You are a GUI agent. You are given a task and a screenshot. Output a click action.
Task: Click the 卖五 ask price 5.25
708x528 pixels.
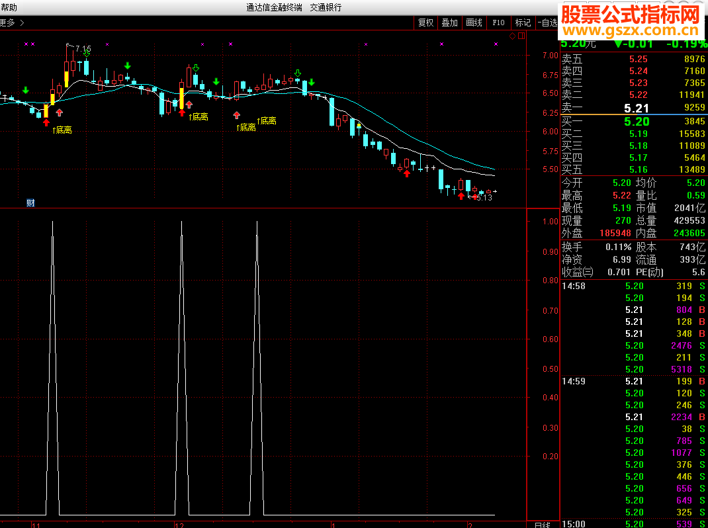tap(639, 59)
